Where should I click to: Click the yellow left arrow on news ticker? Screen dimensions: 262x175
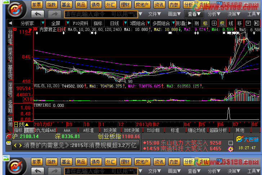pyautogui.click(x=15, y=146)
